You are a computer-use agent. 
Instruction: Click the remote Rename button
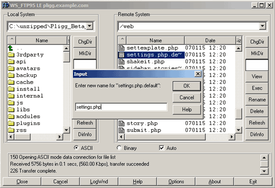[x=257, y=99]
